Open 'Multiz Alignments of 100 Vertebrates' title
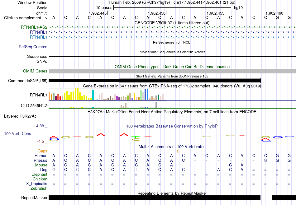 pos(172,147)
